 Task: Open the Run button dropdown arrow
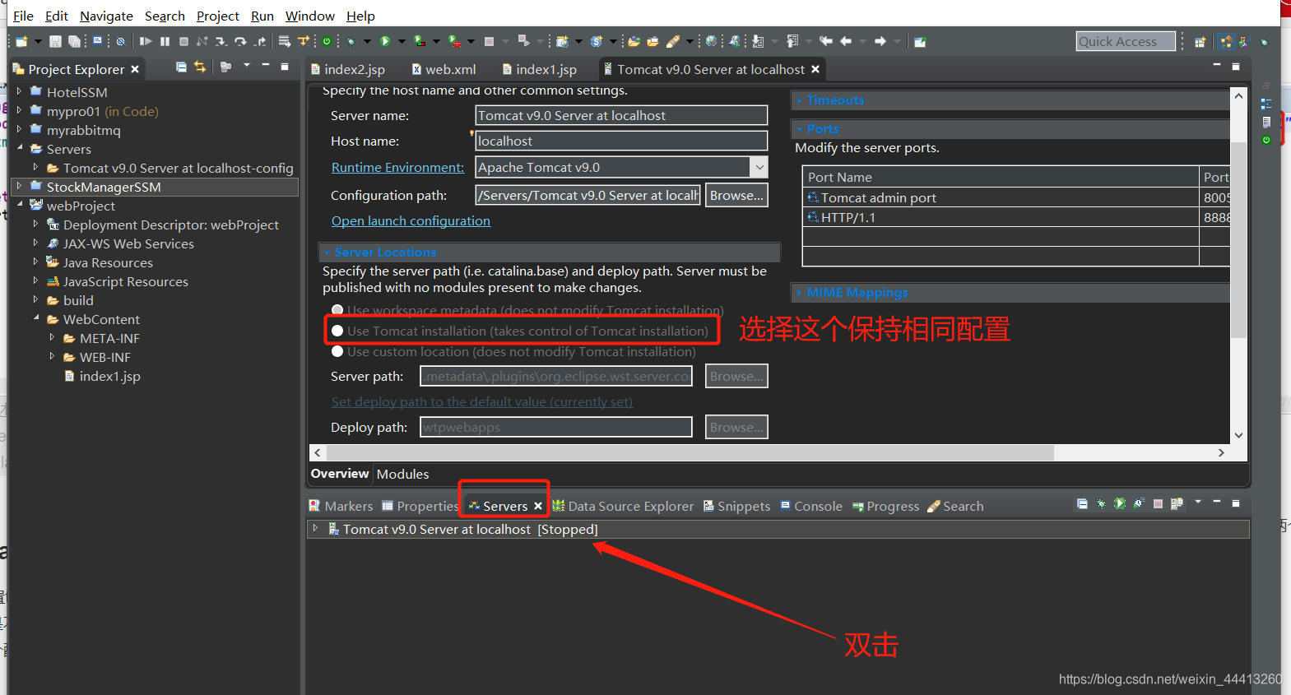[x=402, y=41]
